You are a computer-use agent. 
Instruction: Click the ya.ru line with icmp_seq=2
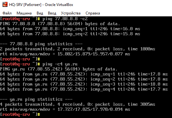[84, 79]
